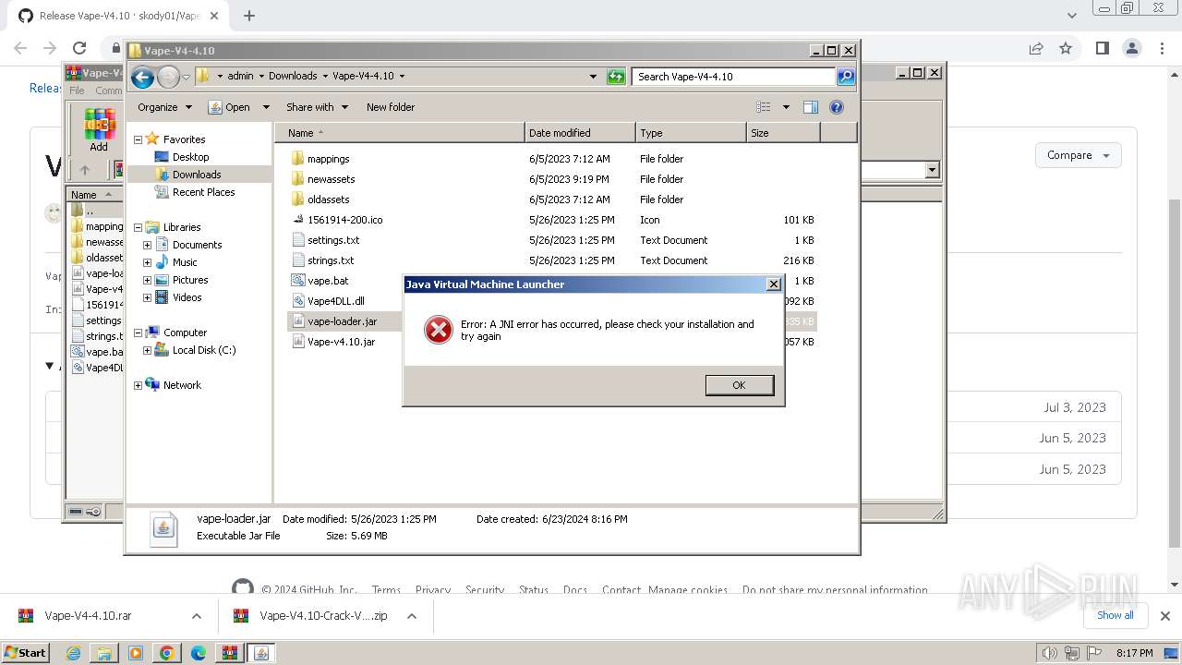
Task: Select Desktop under Favorites
Action: 190,157
